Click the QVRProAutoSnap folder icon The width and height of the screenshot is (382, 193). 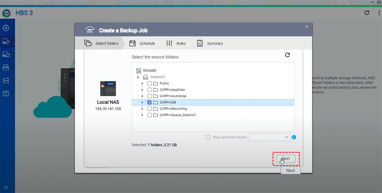[x=155, y=96]
